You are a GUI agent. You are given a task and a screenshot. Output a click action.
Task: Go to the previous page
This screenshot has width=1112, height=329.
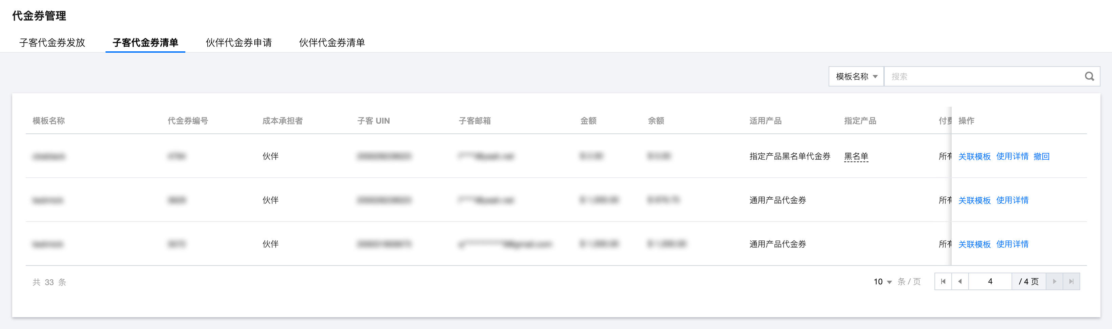tap(960, 282)
